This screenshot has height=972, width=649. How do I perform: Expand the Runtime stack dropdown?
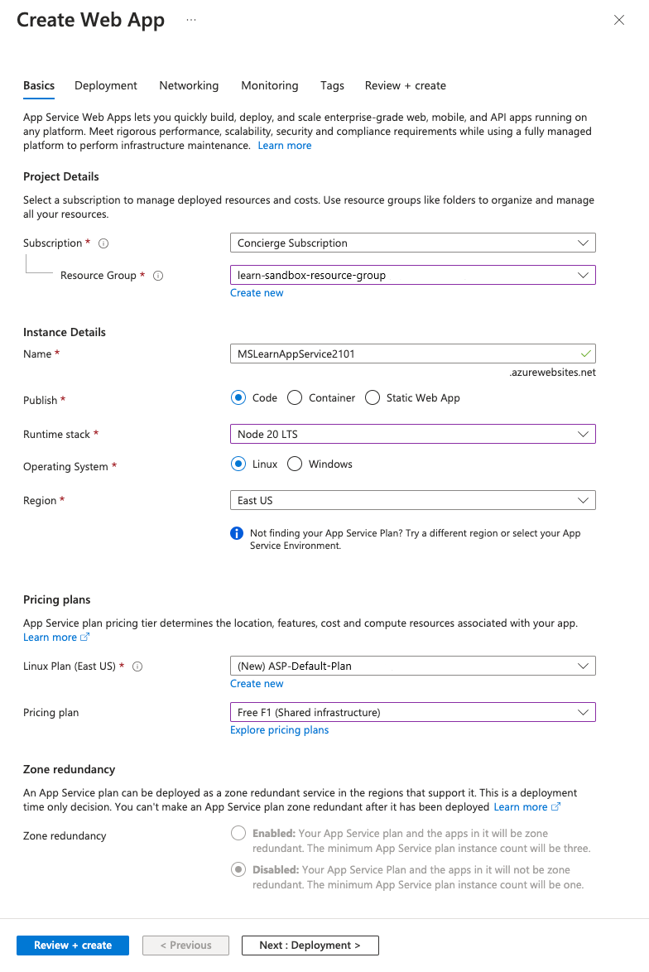[412, 434]
